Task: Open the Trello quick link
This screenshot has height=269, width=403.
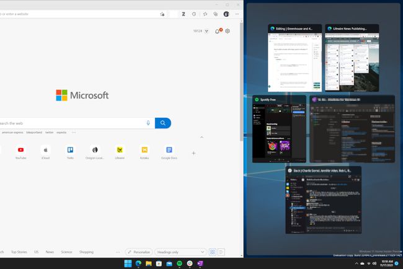Action: point(70,152)
